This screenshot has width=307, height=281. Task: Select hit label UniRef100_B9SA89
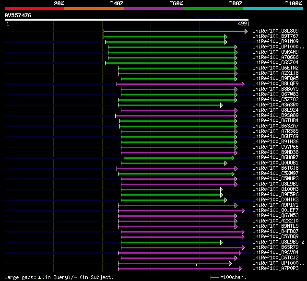[x=275, y=116]
